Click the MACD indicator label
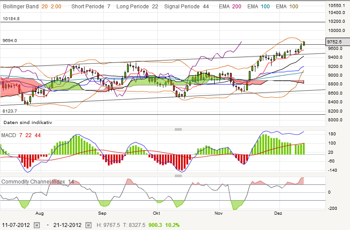350x230 pixels. [9, 135]
